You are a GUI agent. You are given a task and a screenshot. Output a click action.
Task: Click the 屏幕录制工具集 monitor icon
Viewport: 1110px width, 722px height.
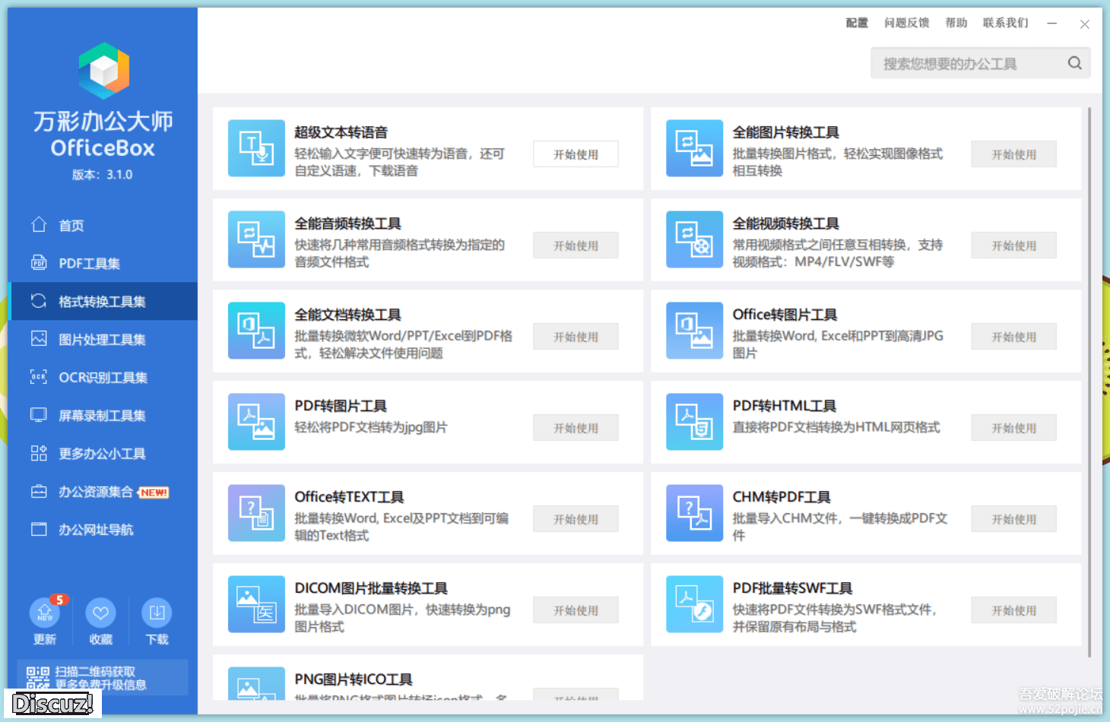click(x=39, y=414)
